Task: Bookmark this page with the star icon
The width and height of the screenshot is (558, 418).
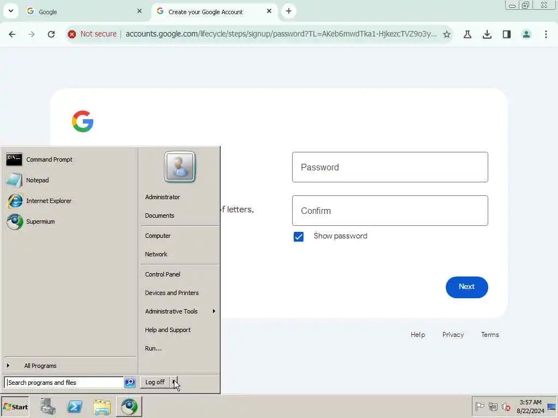Action: click(x=447, y=34)
